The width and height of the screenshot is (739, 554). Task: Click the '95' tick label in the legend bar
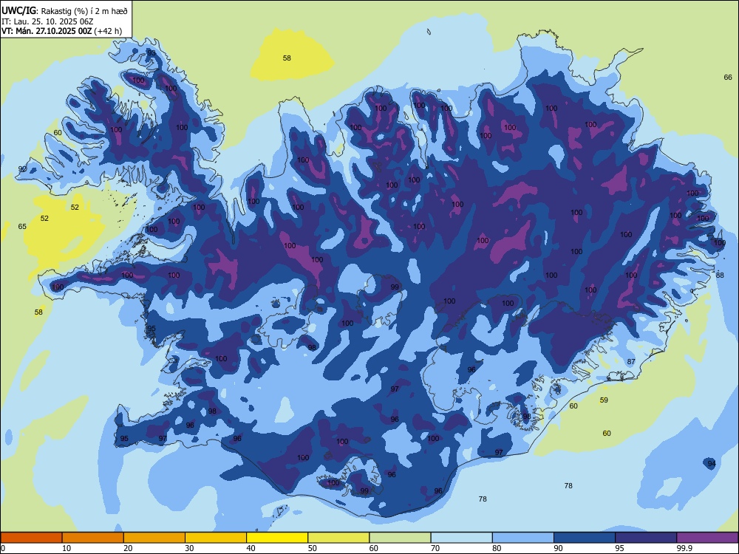coord(620,548)
